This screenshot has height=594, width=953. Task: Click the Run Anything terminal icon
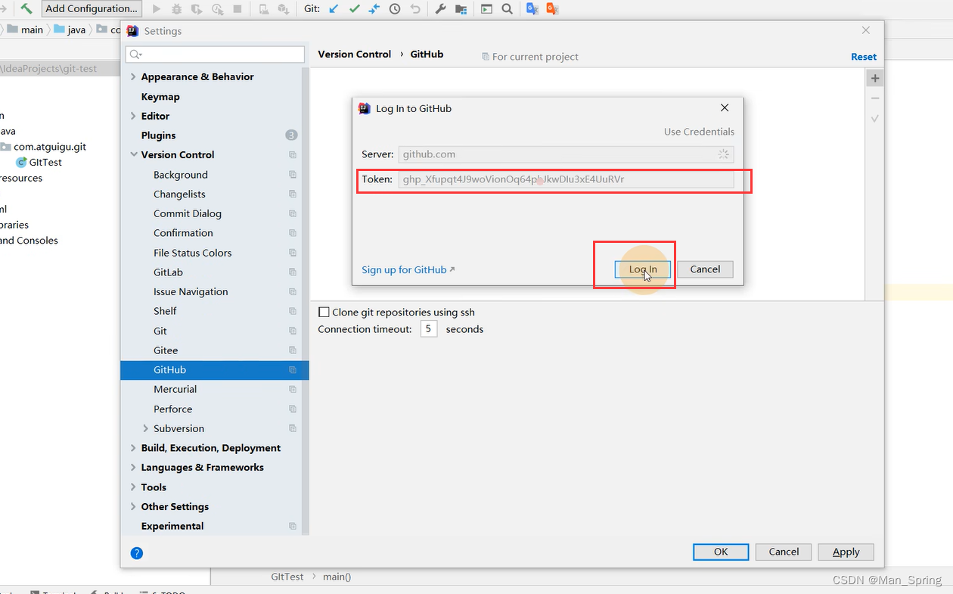click(486, 9)
